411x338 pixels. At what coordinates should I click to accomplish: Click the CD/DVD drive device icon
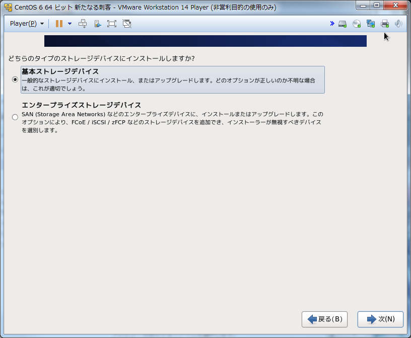coord(357,24)
